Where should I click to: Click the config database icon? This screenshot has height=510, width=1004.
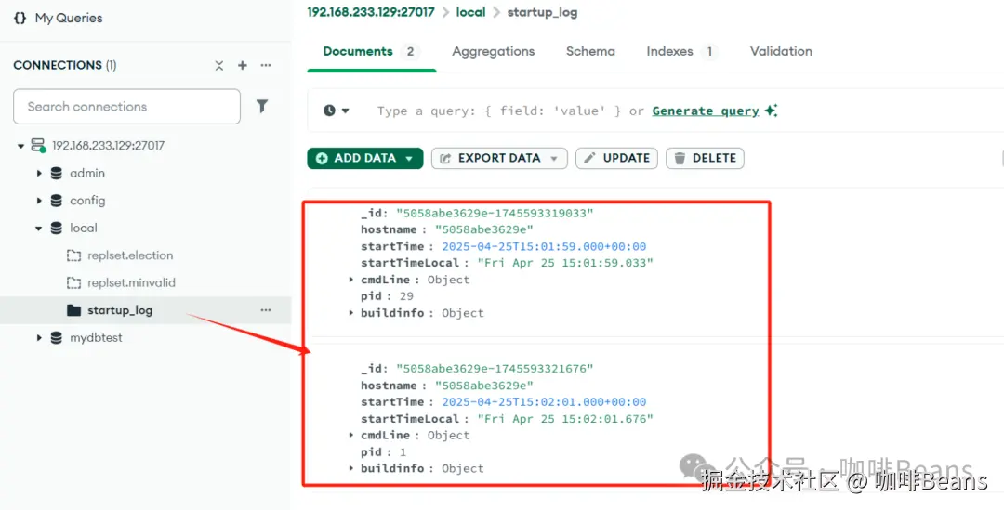tap(57, 201)
